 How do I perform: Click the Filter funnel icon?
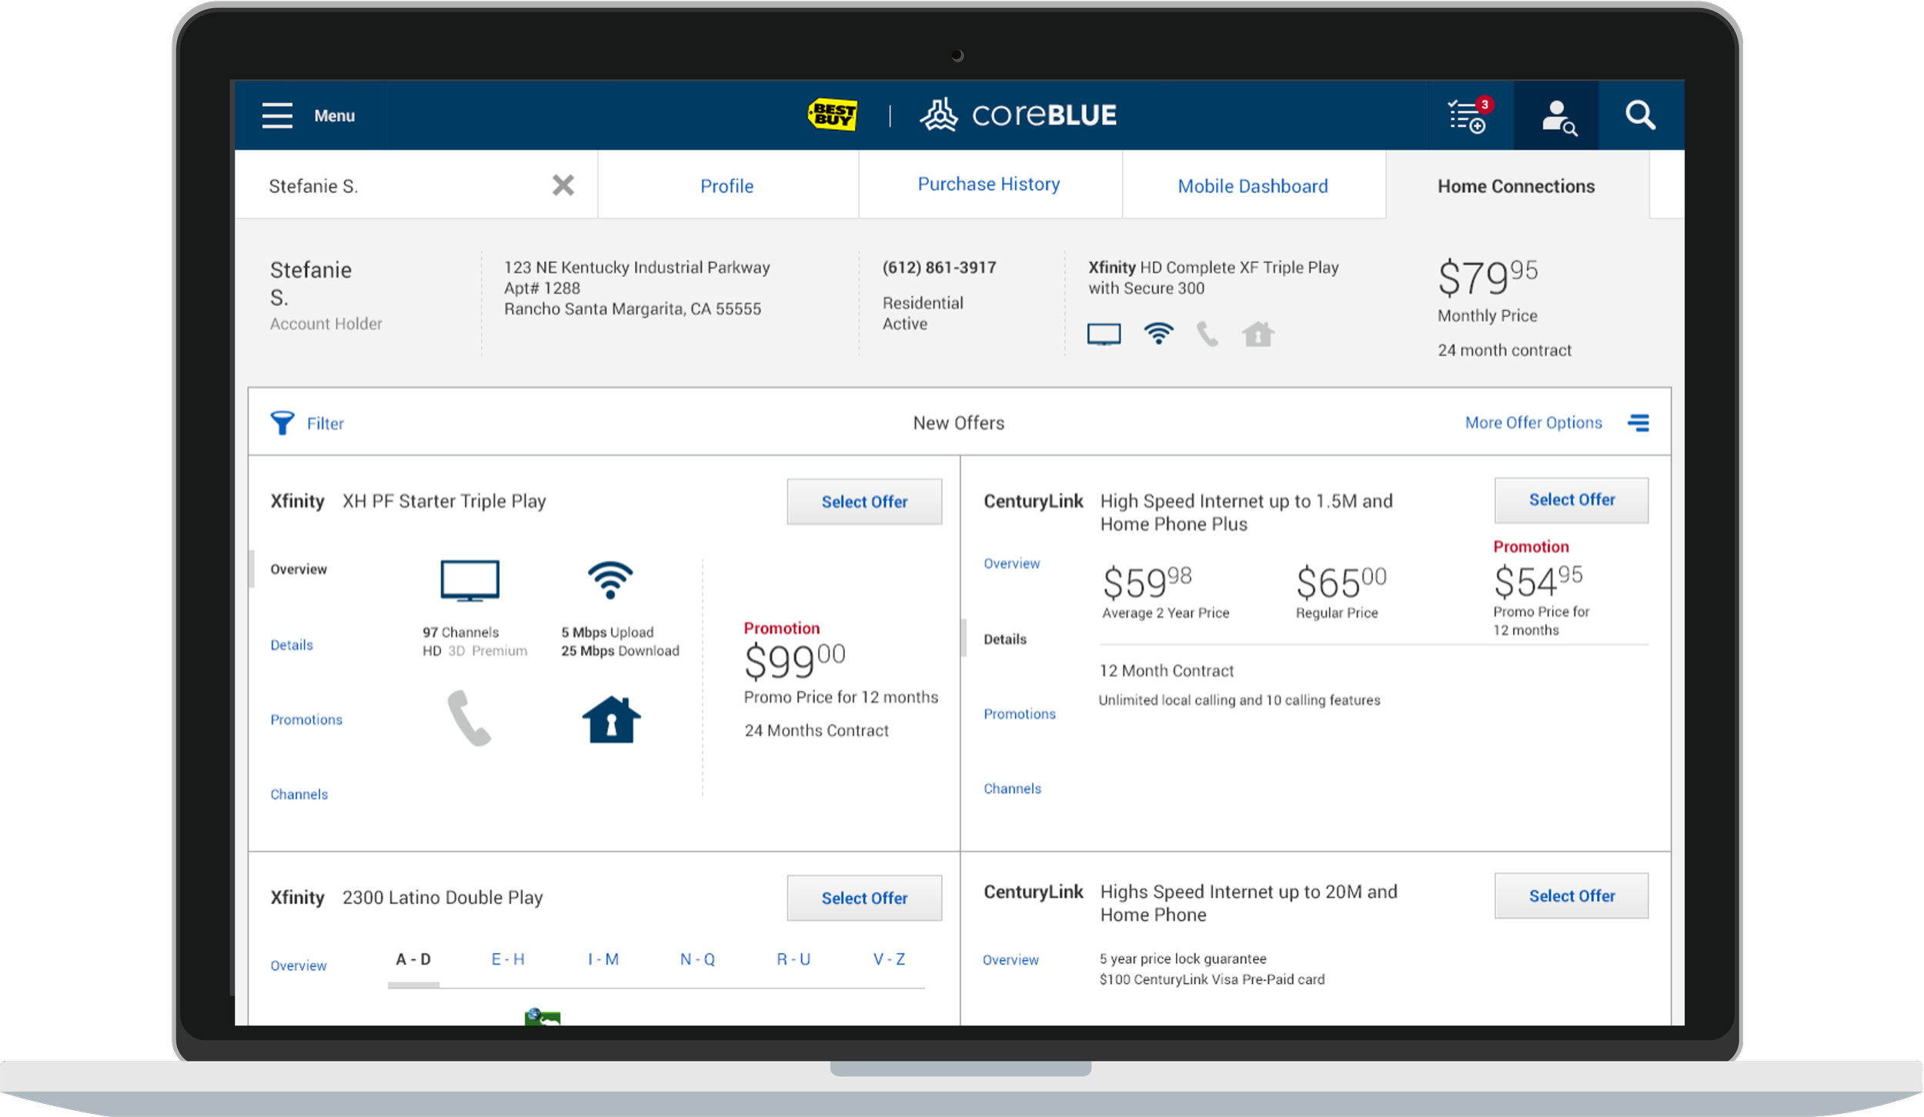point(282,423)
